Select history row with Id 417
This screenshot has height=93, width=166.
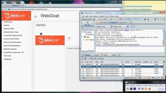122,69
